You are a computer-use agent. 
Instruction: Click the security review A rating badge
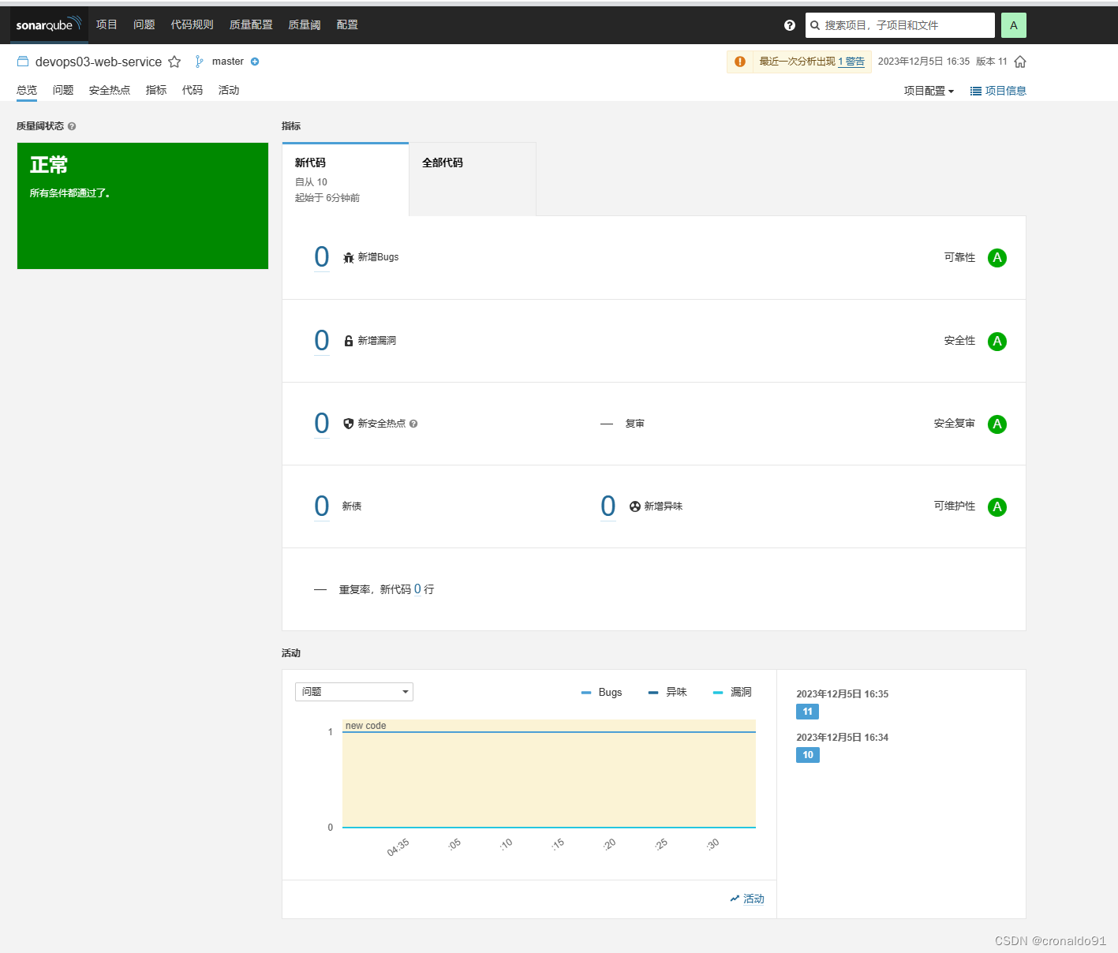click(997, 424)
